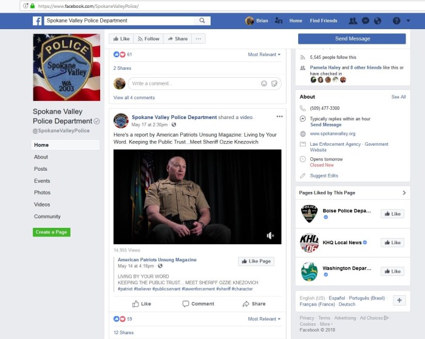Viewport: 425px width, 339px height.
Task: Click Suggest Edits link
Action: pyautogui.click(x=324, y=176)
